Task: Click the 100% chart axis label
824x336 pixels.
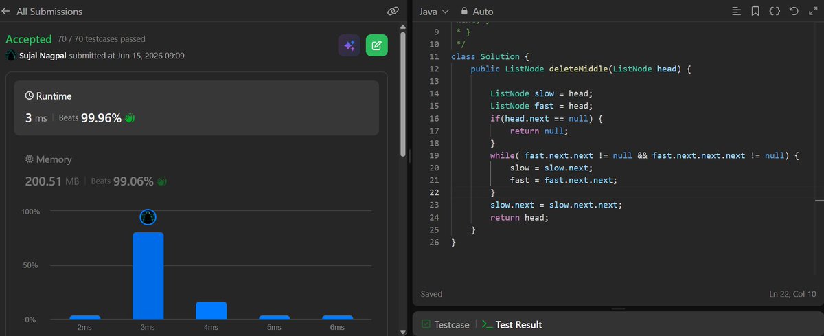Action: (x=30, y=212)
